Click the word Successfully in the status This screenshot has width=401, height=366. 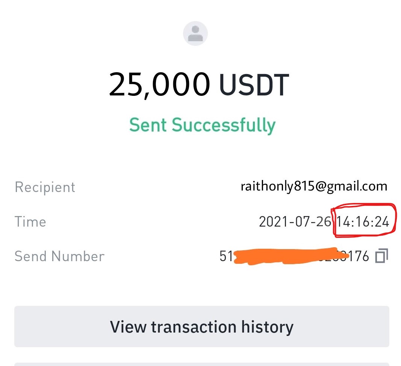tap(224, 126)
